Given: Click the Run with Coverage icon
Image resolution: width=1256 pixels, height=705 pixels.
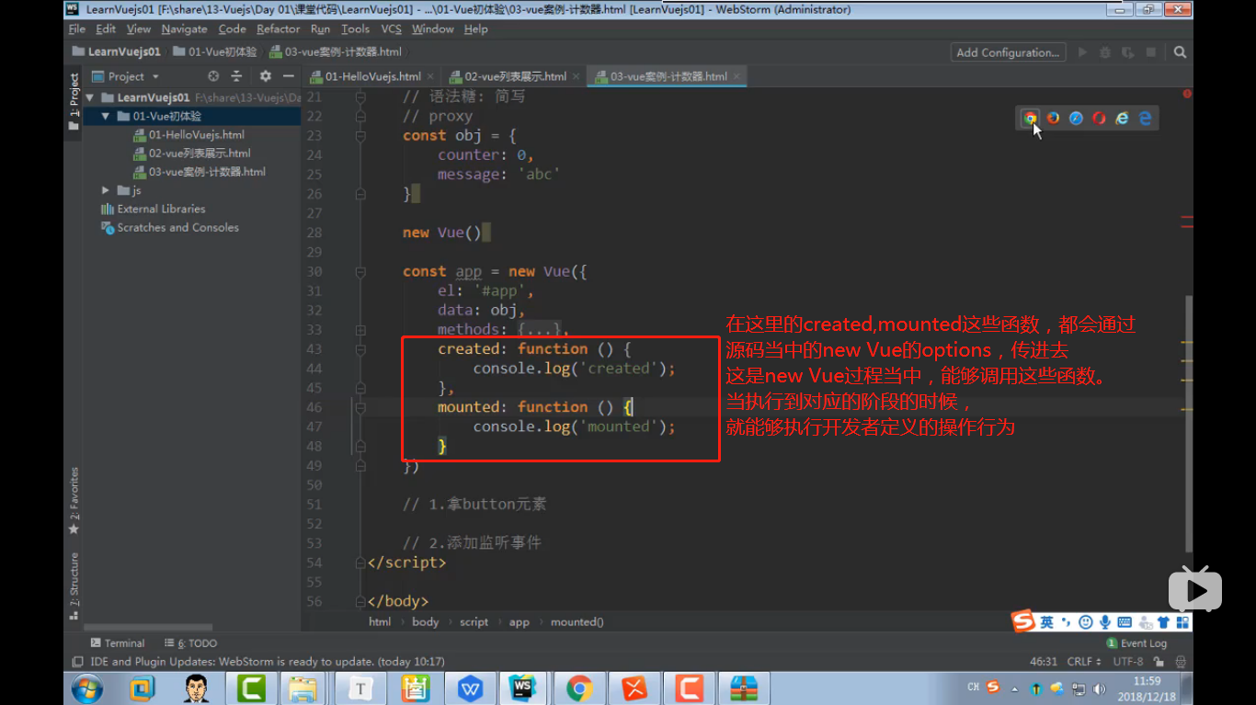Looking at the screenshot, I should [1128, 52].
